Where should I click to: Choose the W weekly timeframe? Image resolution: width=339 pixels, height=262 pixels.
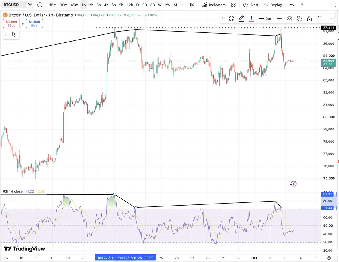160,5
